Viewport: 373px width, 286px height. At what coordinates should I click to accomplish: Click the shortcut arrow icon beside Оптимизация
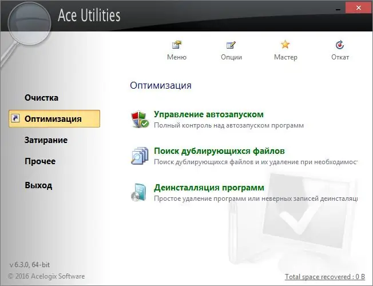tap(15, 118)
